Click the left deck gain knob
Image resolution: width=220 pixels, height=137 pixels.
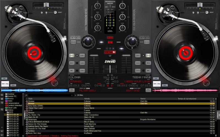[88, 42]
